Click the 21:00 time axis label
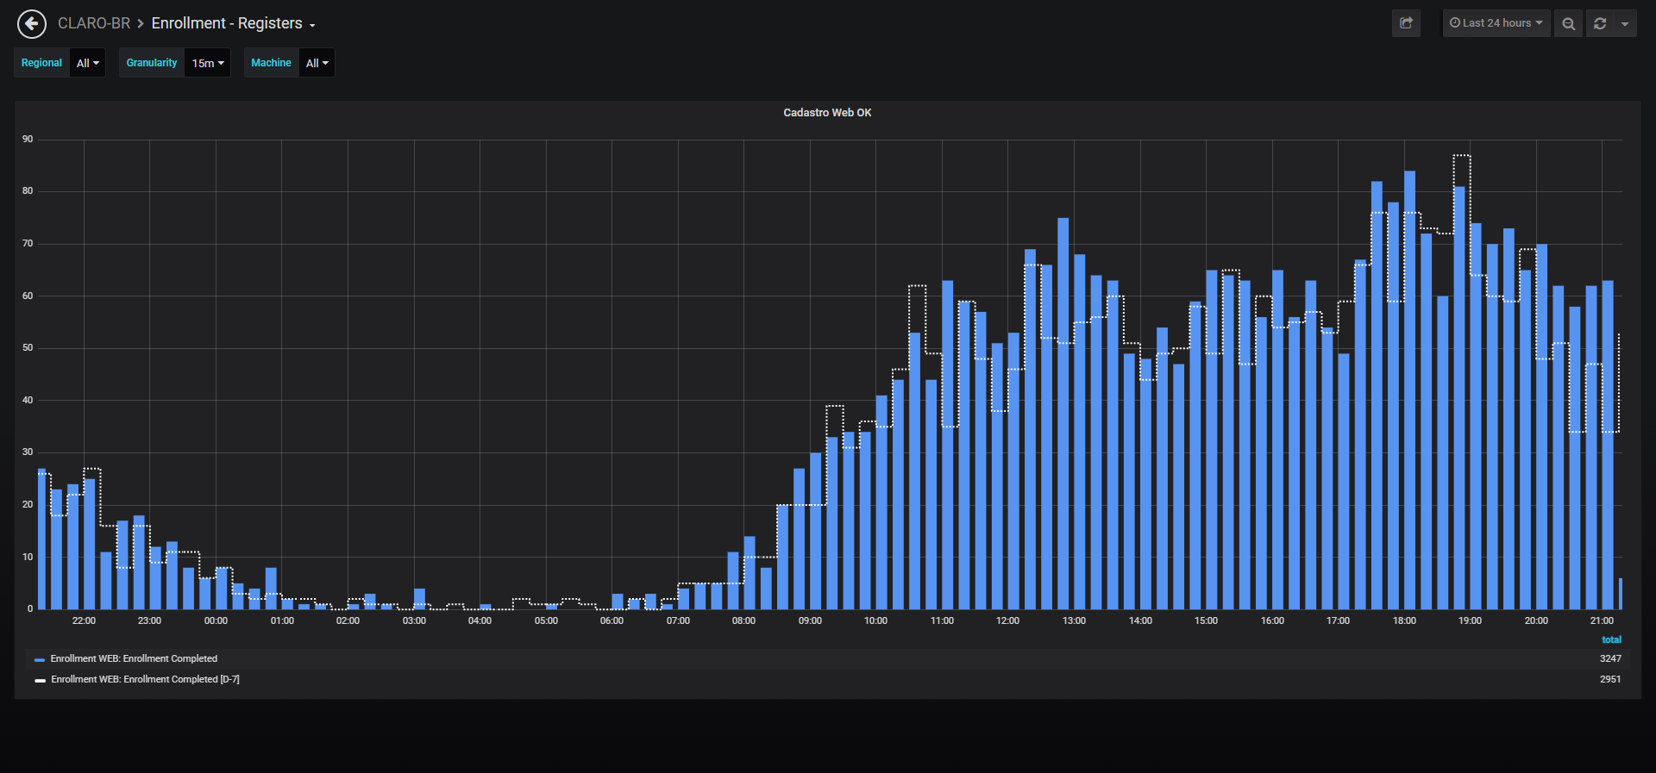Image resolution: width=1656 pixels, height=773 pixels. [1602, 620]
